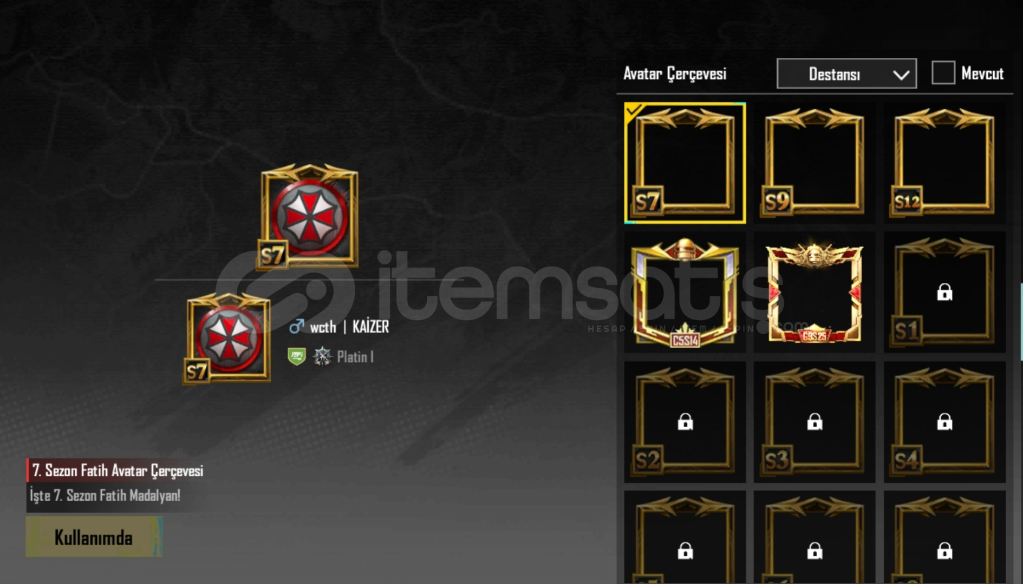Select the S9 avatar frame
The width and height of the screenshot is (1023, 584).
815,163
